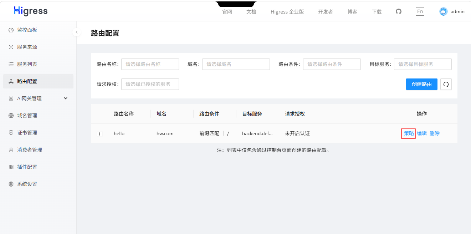Click the 消费者管理 user icon

click(x=11, y=150)
